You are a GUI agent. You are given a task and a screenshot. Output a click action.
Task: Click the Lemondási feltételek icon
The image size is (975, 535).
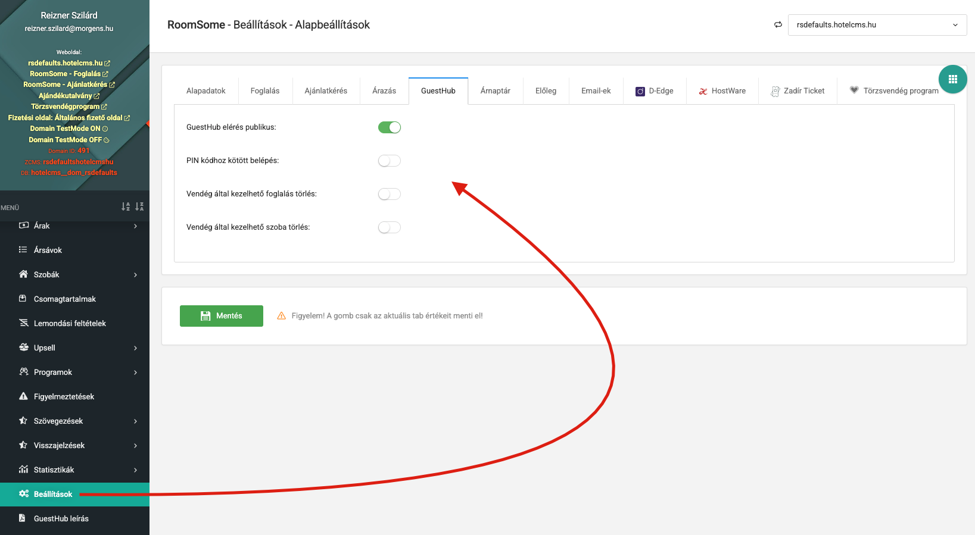point(24,323)
